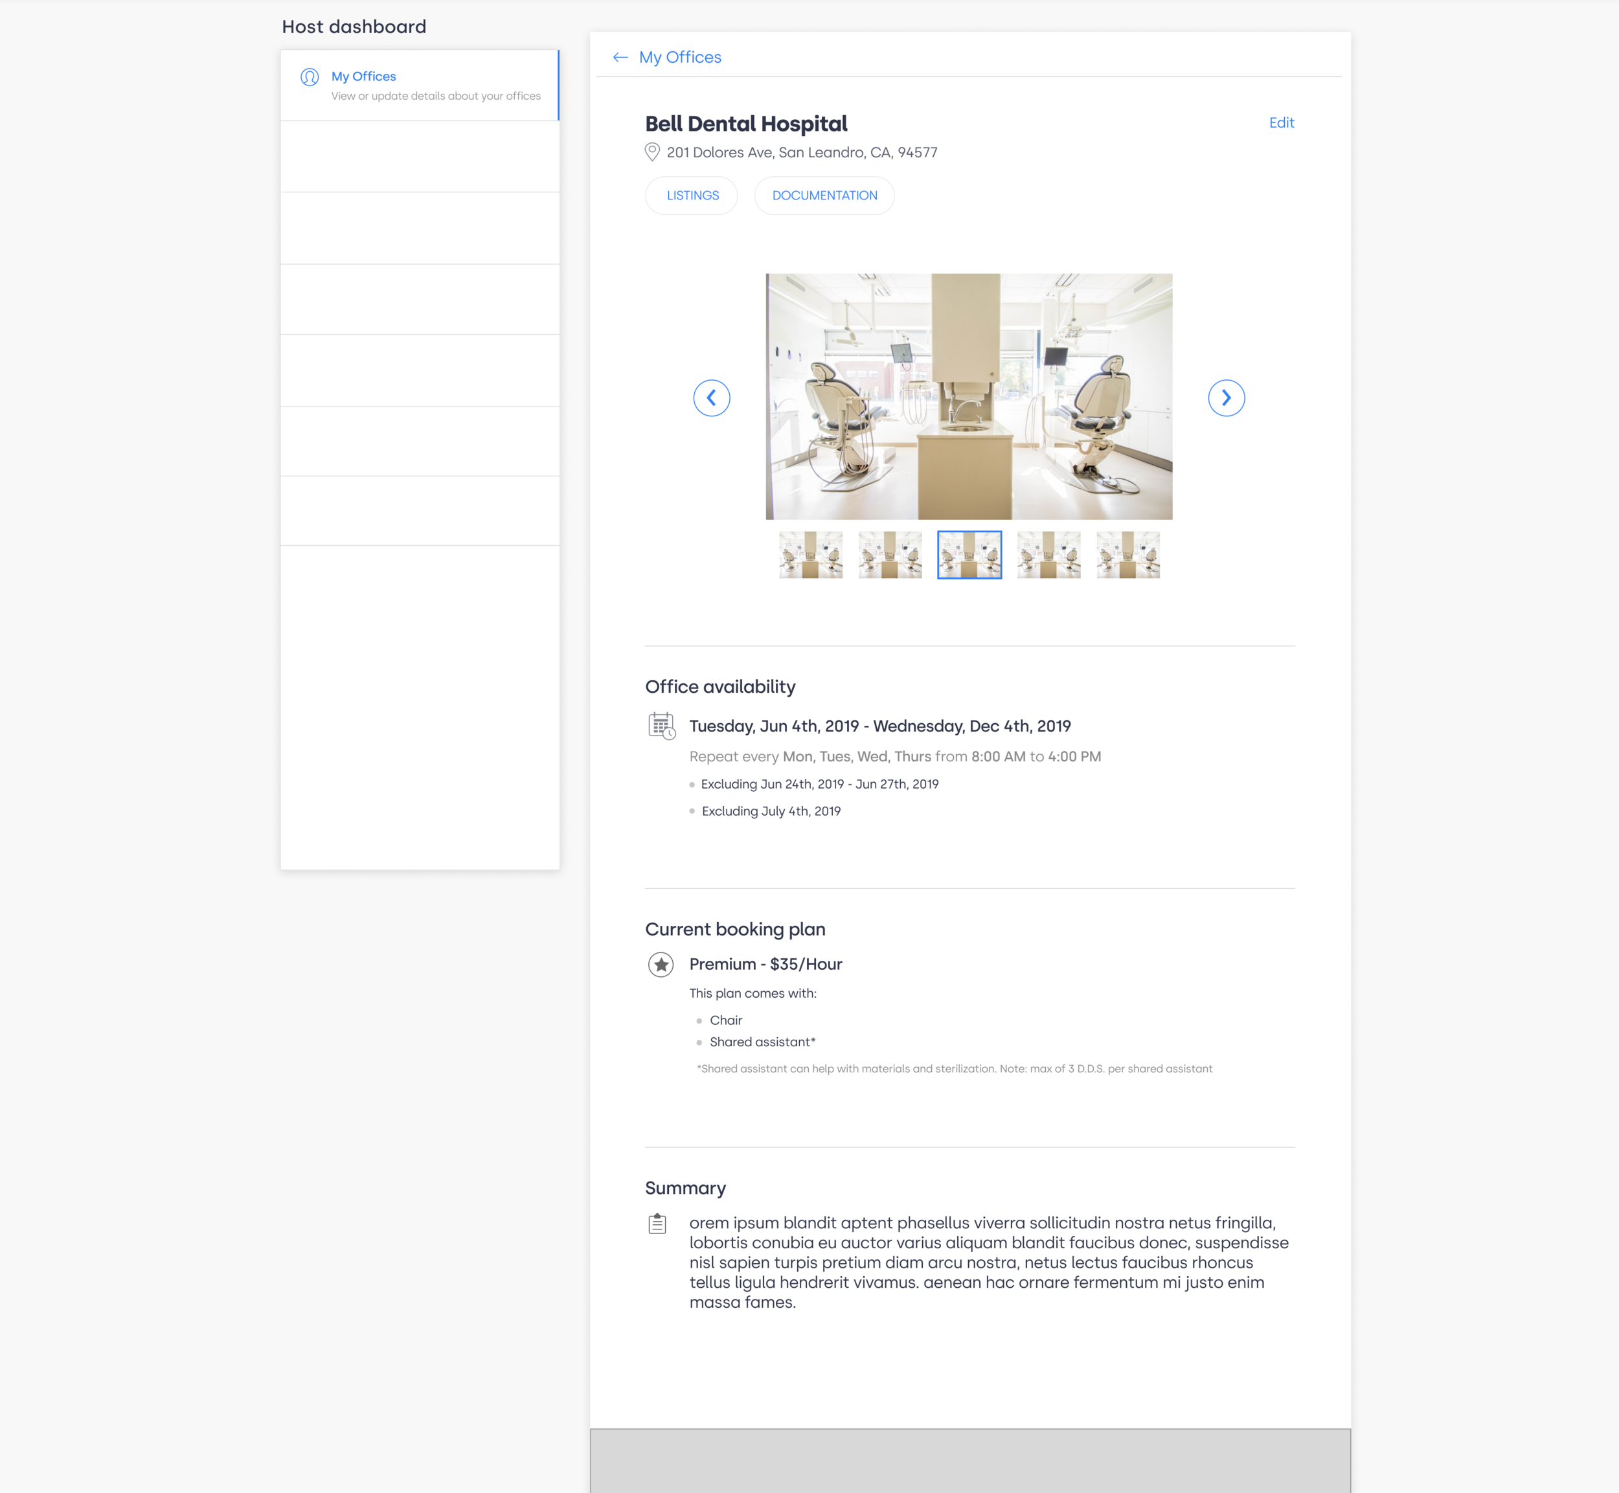The height and width of the screenshot is (1493, 1619).
Task: Select the fourth photo thumbnail
Action: click(x=1048, y=555)
